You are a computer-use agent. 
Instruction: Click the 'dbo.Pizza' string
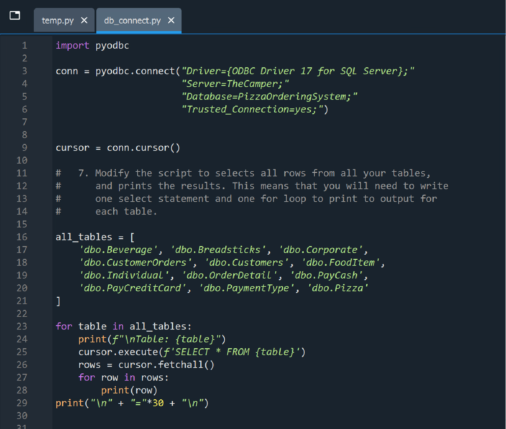tap(338, 288)
